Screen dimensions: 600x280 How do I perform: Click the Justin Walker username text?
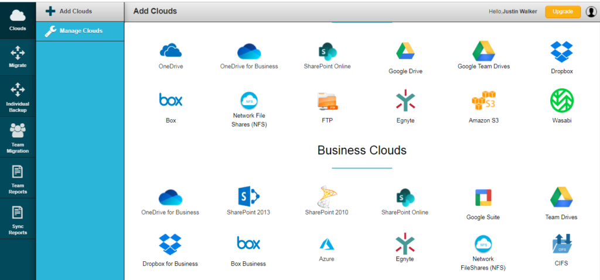tap(520, 12)
